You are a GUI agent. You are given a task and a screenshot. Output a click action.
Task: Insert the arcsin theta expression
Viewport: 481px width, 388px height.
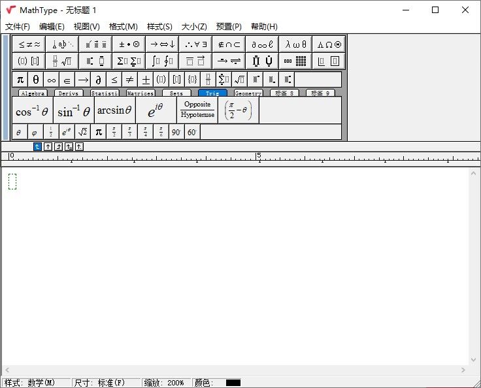point(114,111)
